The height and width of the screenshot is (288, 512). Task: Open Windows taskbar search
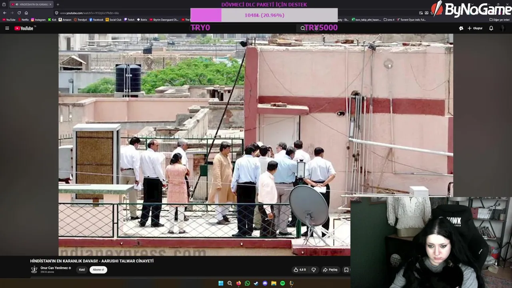coord(230,283)
